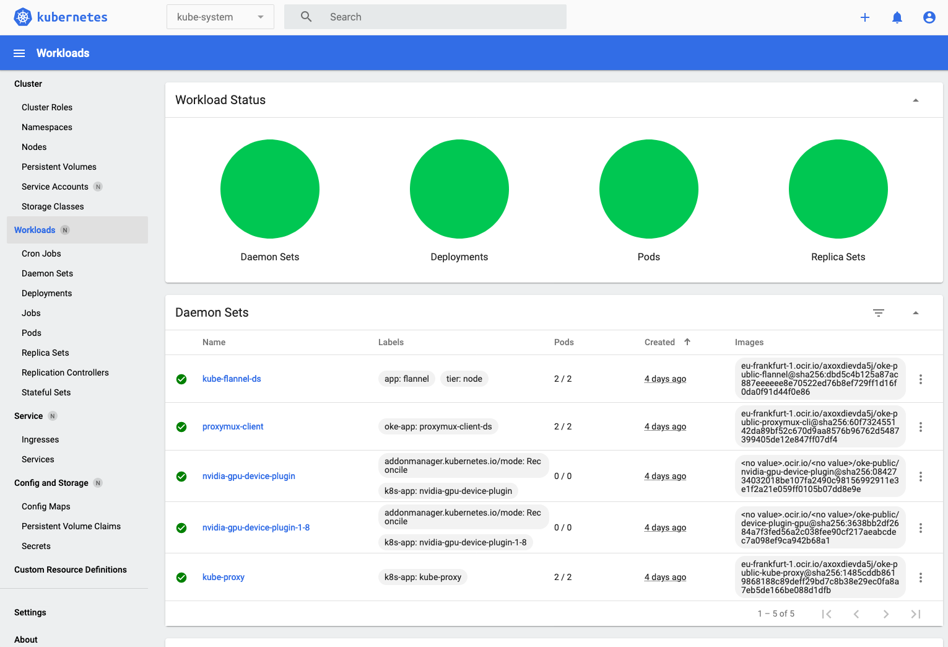Screen dimensions: 948x647
Task: Open Namespaces in sidebar
Action: coord(47,127)
